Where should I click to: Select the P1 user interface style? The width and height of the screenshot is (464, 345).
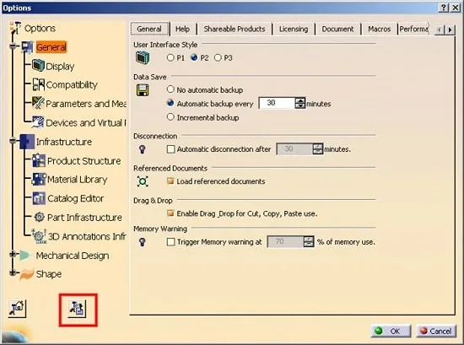point(170,57)
